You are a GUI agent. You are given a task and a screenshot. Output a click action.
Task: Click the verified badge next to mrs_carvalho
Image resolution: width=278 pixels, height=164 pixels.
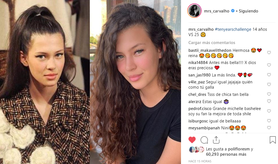(233, 11)
